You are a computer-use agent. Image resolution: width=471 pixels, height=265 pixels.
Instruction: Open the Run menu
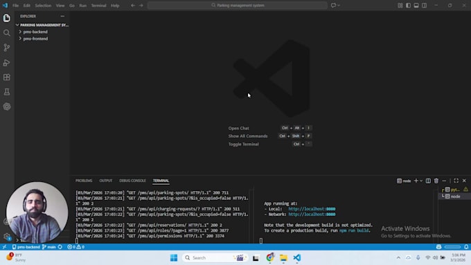tap(83, 6)
